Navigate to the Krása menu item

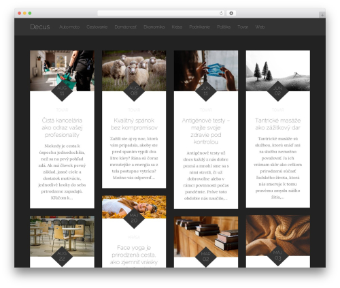[177, 27]
